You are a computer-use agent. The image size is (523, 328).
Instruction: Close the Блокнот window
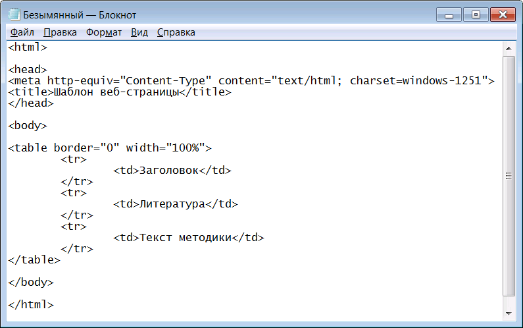coord(503,15)
